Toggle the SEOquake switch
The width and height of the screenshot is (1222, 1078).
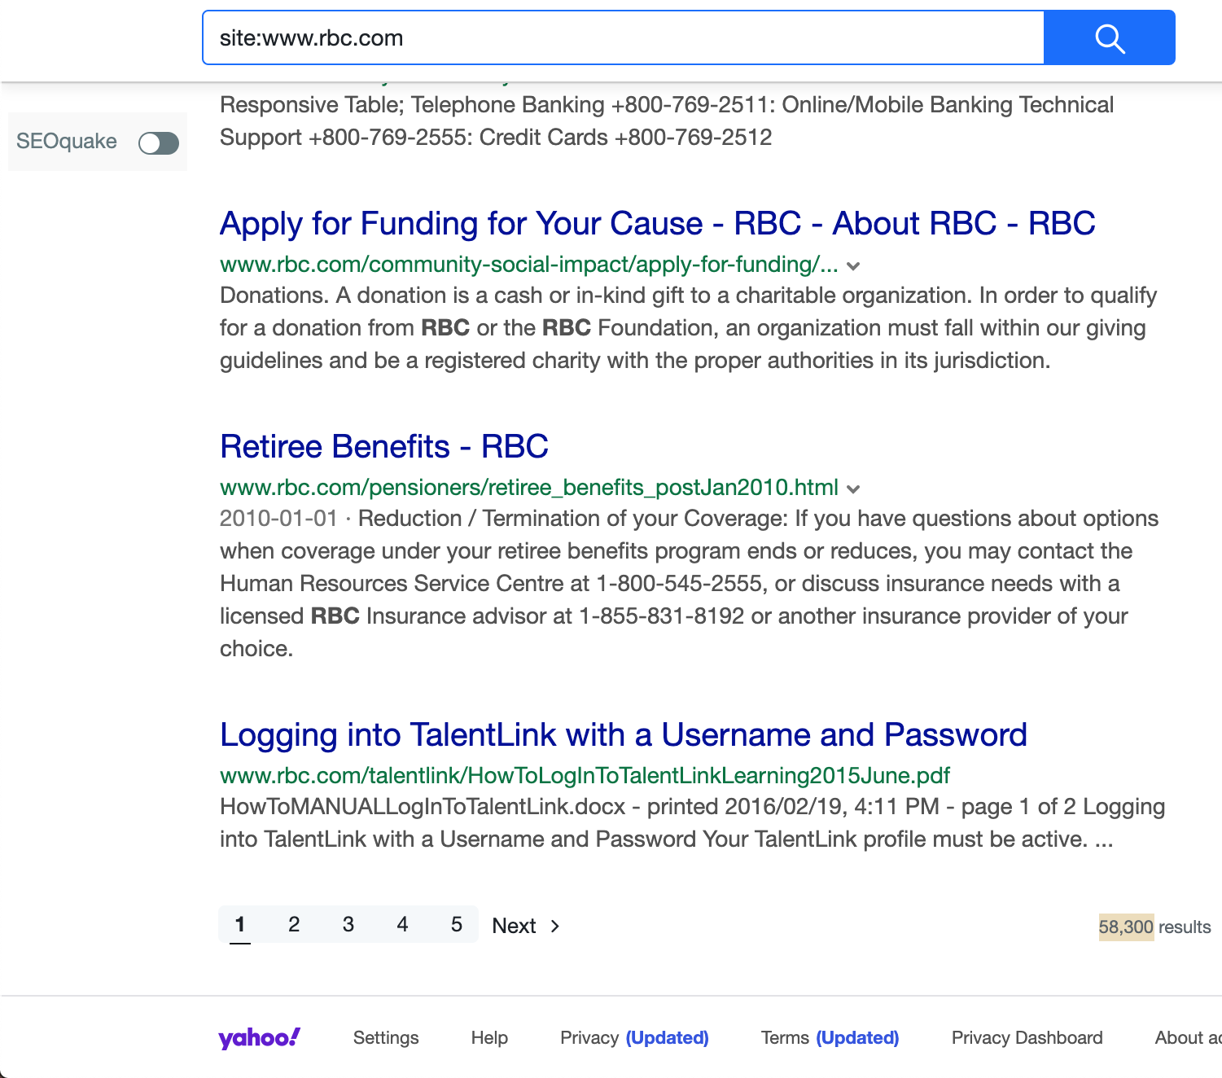coord(159,143)
